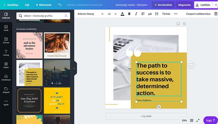Image resolution: width=218 pixels, height=124 pixels.
Task: Add a new page with Új oldal
Action: [x=146, y=116]
